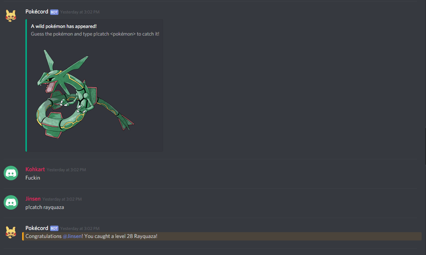Click the chat scrollbar on right edge
426x255 pixels.
425,147
